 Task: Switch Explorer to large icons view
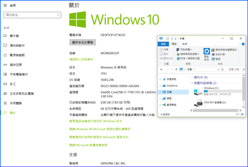242,114
